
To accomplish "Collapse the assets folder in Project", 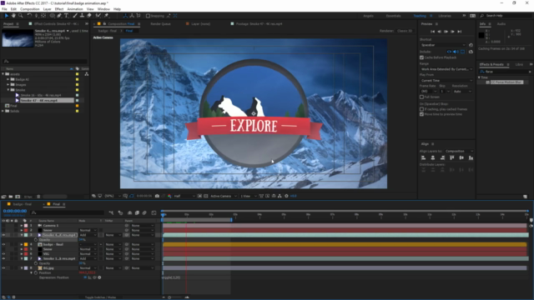I will pos(3,74).
